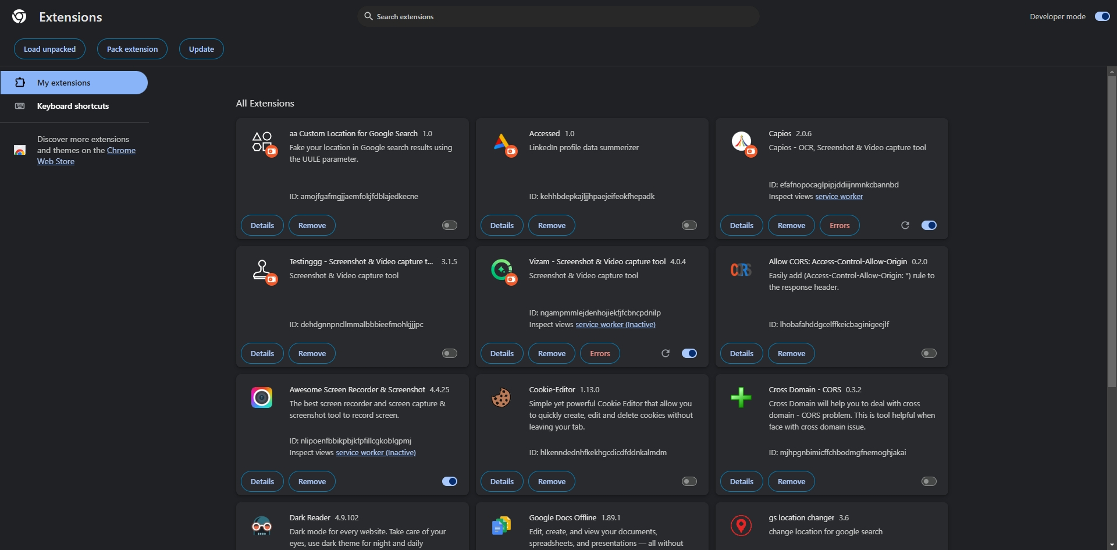The height and width of the screenshot is (550, 1117).
Task: Open Details for Cookie-Editor
Action: pos(502,481)
